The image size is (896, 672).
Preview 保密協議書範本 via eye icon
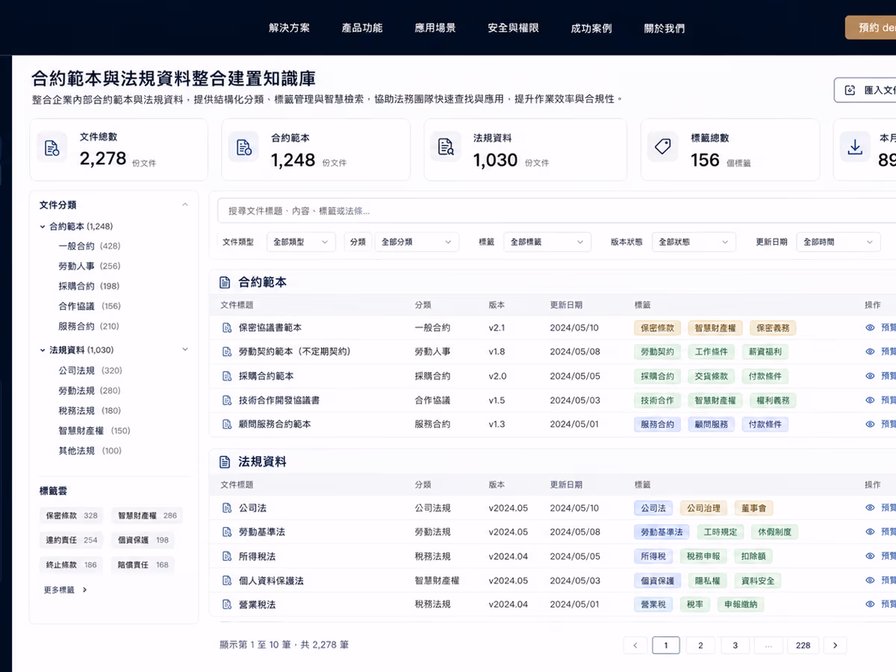(x=870, y=328)
